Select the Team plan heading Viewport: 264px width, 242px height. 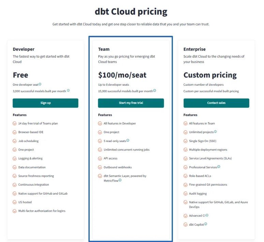coord(104,49)
